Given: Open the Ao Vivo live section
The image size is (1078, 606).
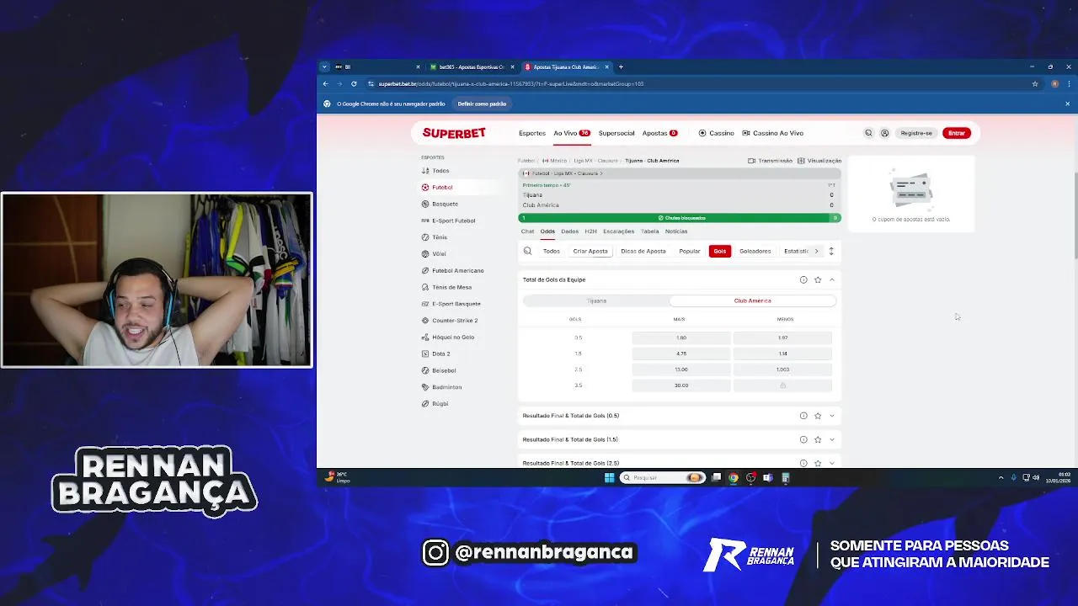Looking at the screenshot, I should click(x=571, y=133).
